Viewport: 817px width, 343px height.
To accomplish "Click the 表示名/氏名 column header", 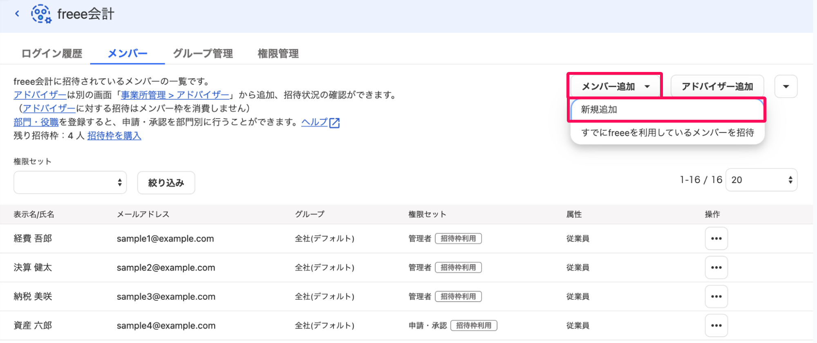I will click(34, 214).
